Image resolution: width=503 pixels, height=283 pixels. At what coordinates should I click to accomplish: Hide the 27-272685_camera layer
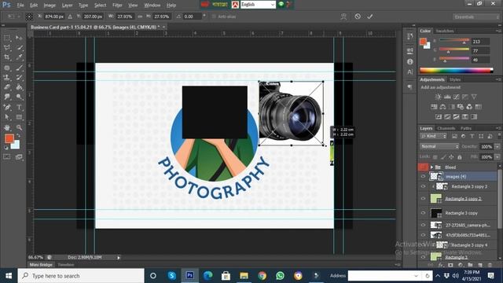[x=423, y=226]
